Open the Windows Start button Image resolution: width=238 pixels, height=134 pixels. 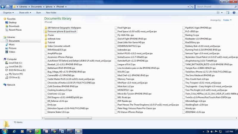pyautogui.click(x=4, y=131)
